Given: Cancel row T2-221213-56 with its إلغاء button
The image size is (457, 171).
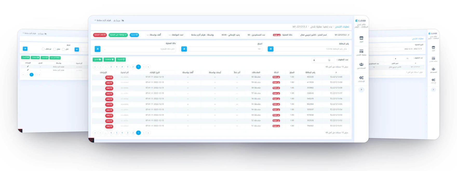Looking at the screenshot, I should click(x=109, y=99).
